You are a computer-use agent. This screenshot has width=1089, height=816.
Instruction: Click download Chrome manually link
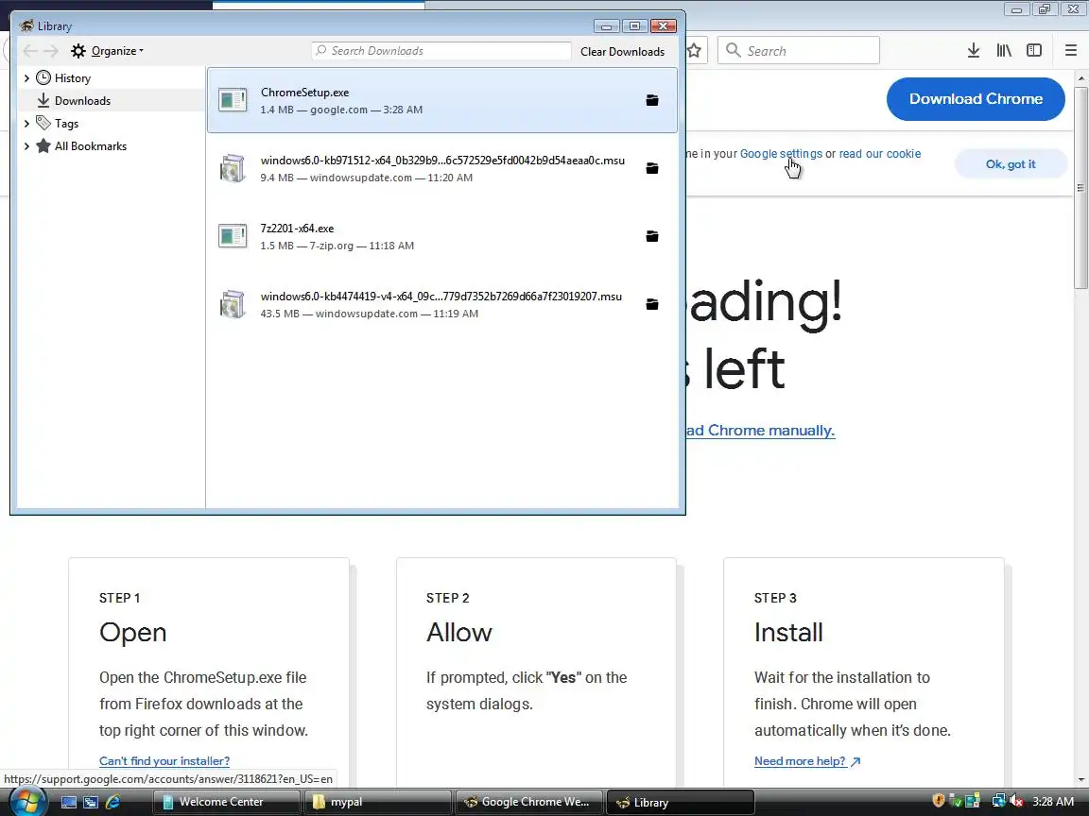760,431
